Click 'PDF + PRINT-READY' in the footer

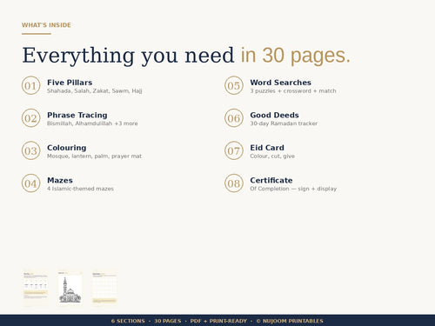[x=218, y=321]
